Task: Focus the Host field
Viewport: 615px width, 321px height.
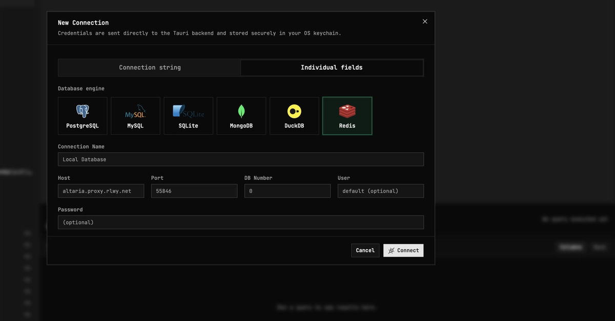Action: [101, 191]
